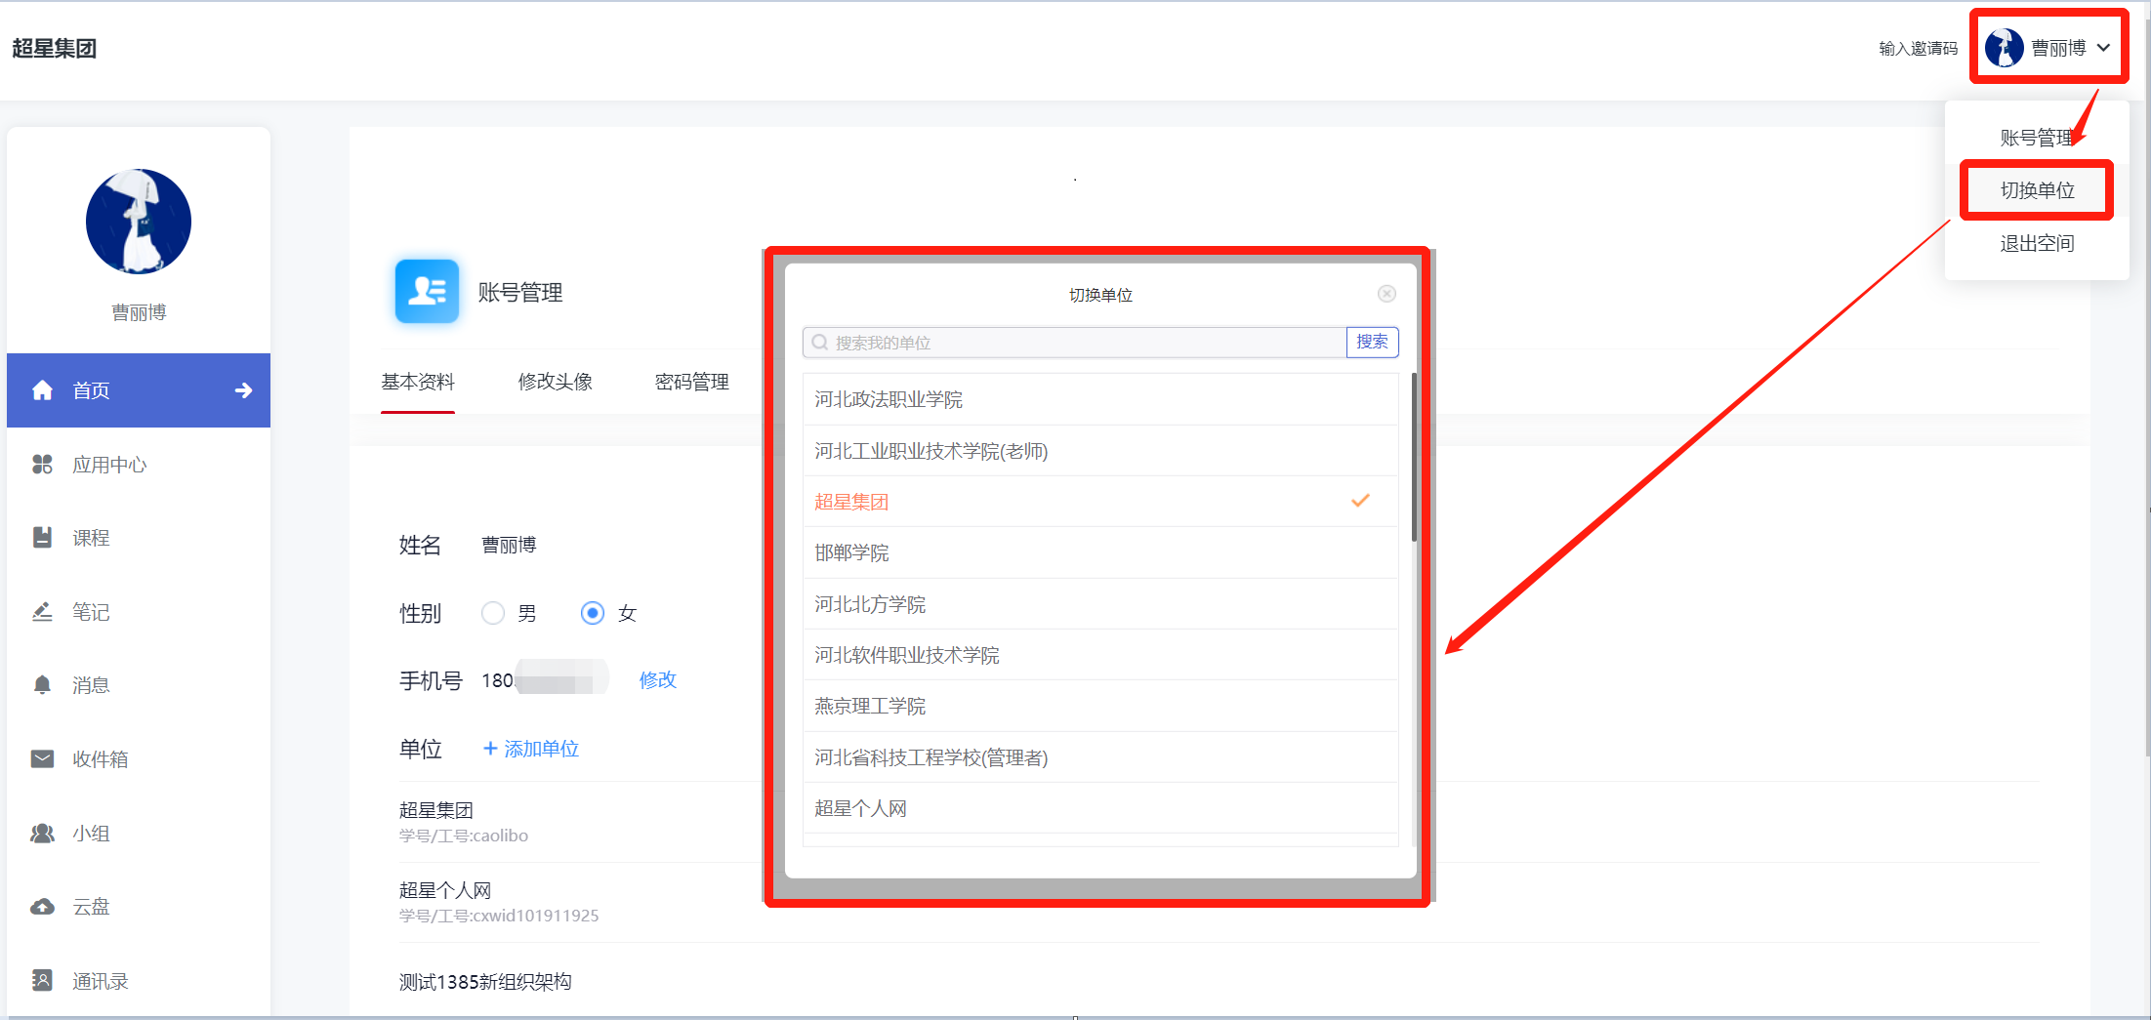Open 首页 in the sidebar
The width and height of the screenshot is (2151, 1020).
click(139, 390)
